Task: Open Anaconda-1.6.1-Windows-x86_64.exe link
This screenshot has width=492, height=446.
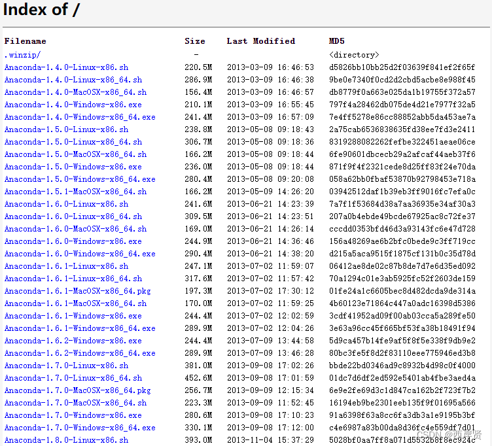Action: (x=80, y=328)
